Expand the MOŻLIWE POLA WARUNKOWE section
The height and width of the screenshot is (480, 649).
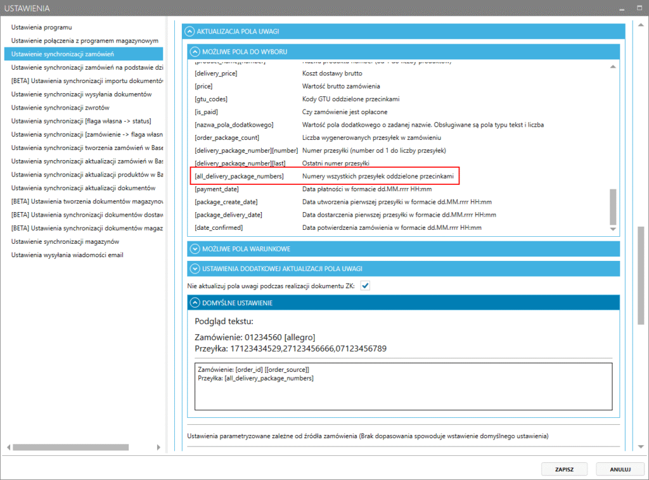click(195, 249)
